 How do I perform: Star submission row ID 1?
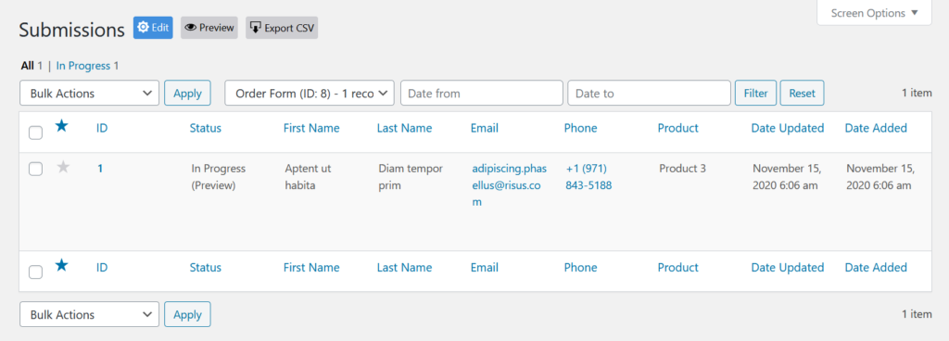[x=63, y=168]
